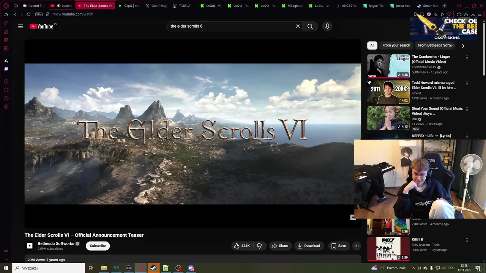Image resolution: width=486 pixels, height=273 pixels.
Task: Open sidebar settings gear icon
Action: point(6,107)
